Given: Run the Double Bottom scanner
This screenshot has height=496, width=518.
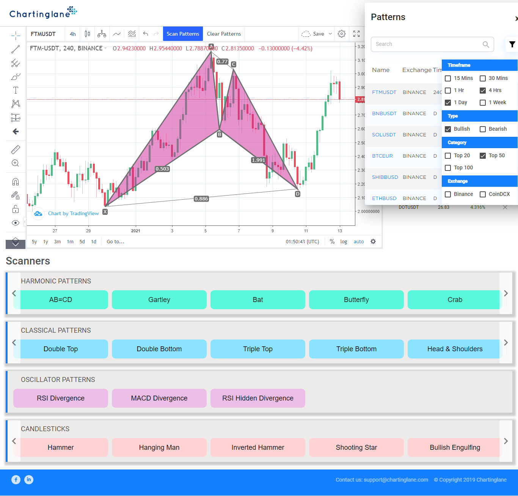Looking at the screenshot, I should 159,349.
